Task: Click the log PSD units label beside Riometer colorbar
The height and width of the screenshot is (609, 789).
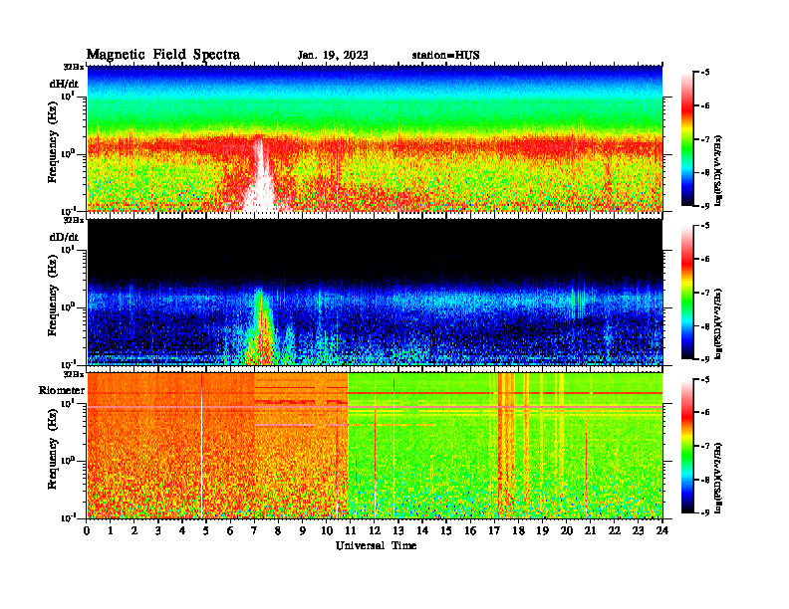Action: [x=718, y=478]
